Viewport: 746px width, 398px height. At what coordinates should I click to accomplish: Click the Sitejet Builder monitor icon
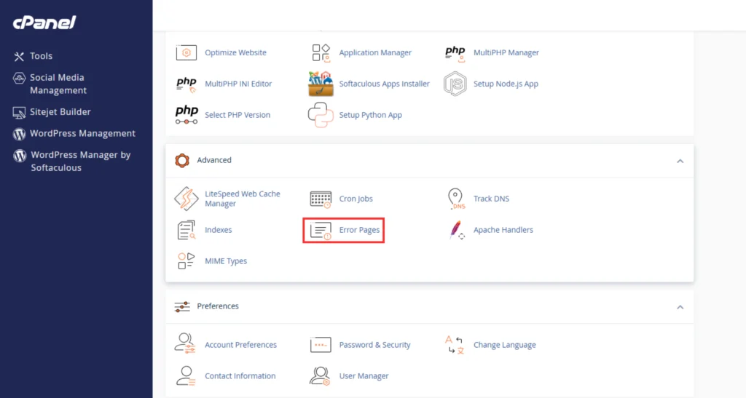tap(19, 113)
